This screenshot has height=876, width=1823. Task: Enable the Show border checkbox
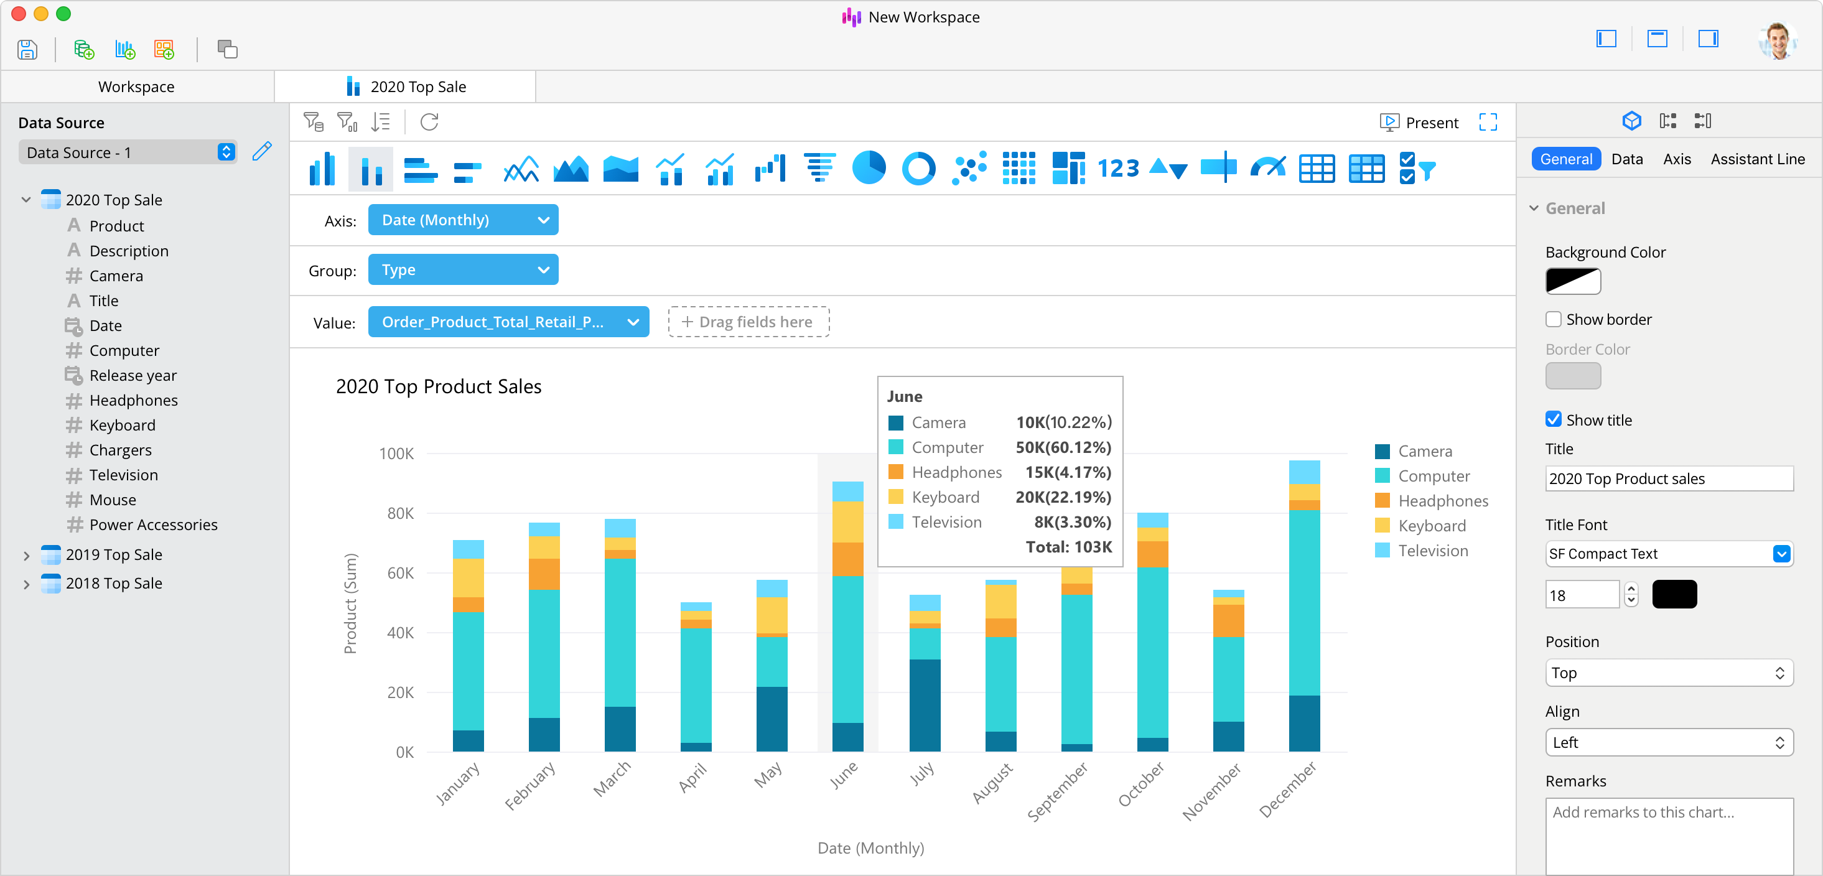[x=1553, y=319]
